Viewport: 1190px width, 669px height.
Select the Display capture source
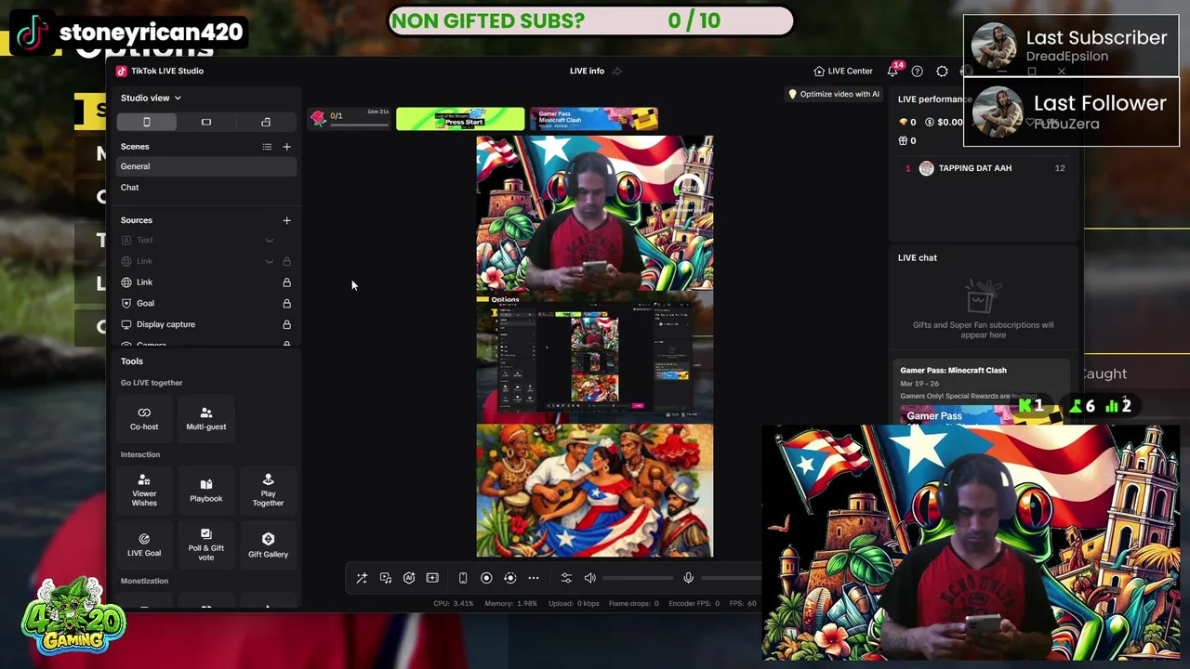[206, 324]
